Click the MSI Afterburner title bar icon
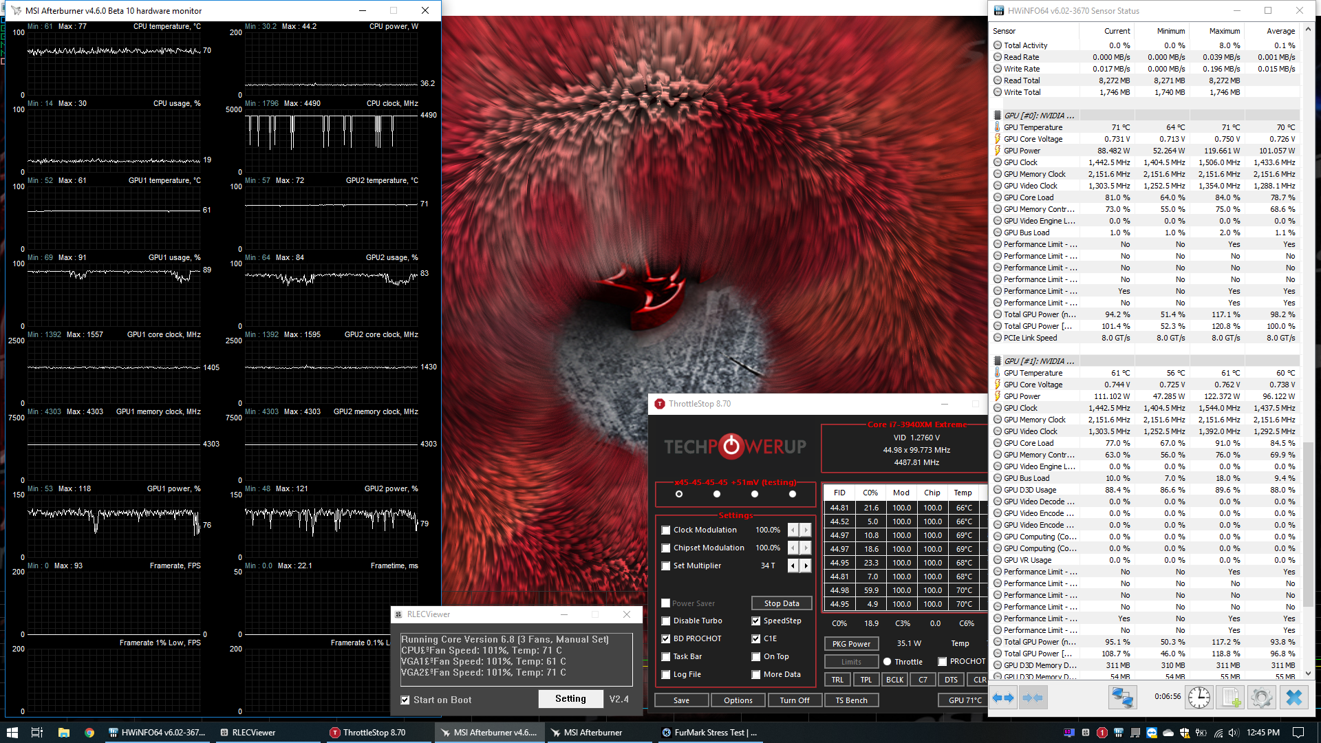 click(x=17, y=10)
